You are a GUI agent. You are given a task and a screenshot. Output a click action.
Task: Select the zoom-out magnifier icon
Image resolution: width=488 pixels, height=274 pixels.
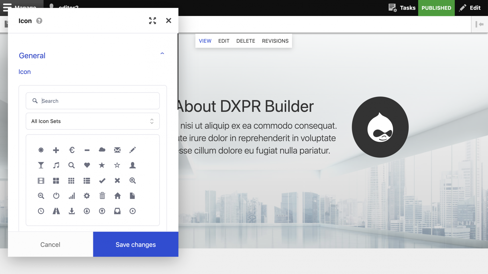[x=41, y=196]
